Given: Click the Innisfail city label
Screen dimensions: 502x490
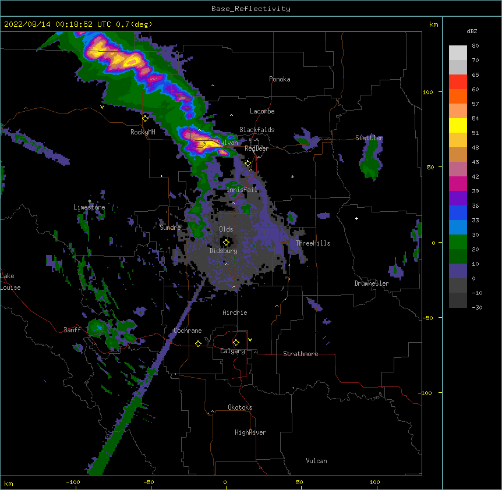Looking at the screenshot, I should click(x=242, y=190).
